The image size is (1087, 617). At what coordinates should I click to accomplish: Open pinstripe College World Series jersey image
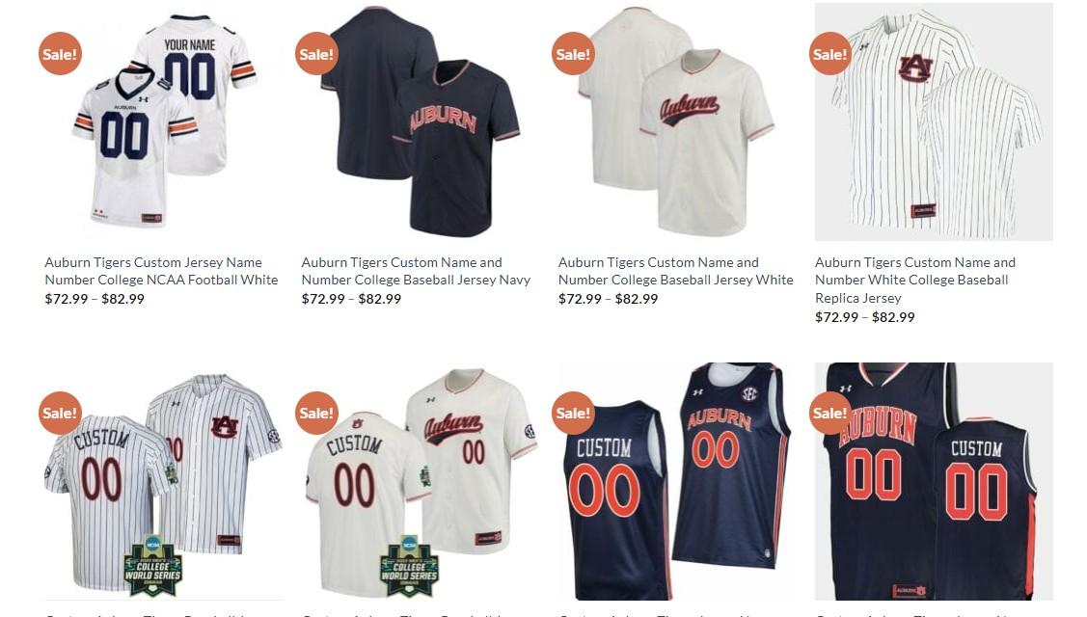pyautogui.click(x=164, y=480)
